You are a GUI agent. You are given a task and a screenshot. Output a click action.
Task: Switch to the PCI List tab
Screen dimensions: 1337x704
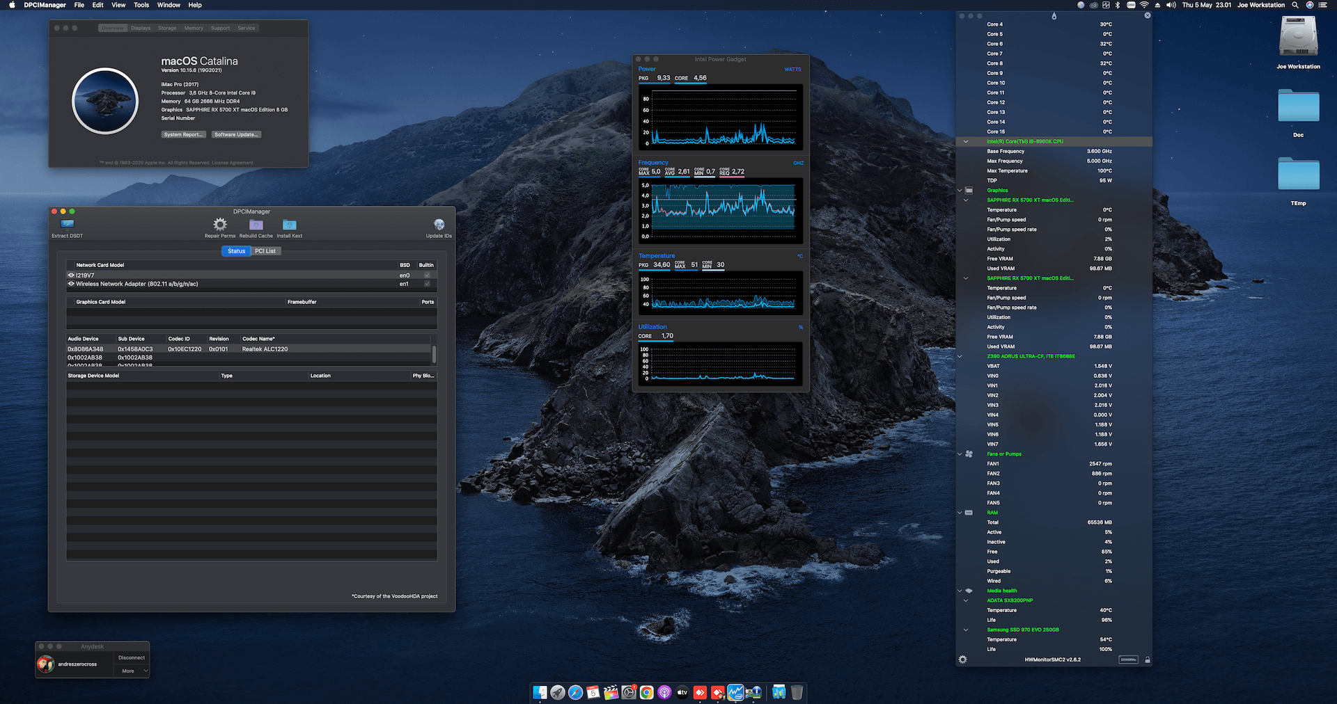click(265, 251)
